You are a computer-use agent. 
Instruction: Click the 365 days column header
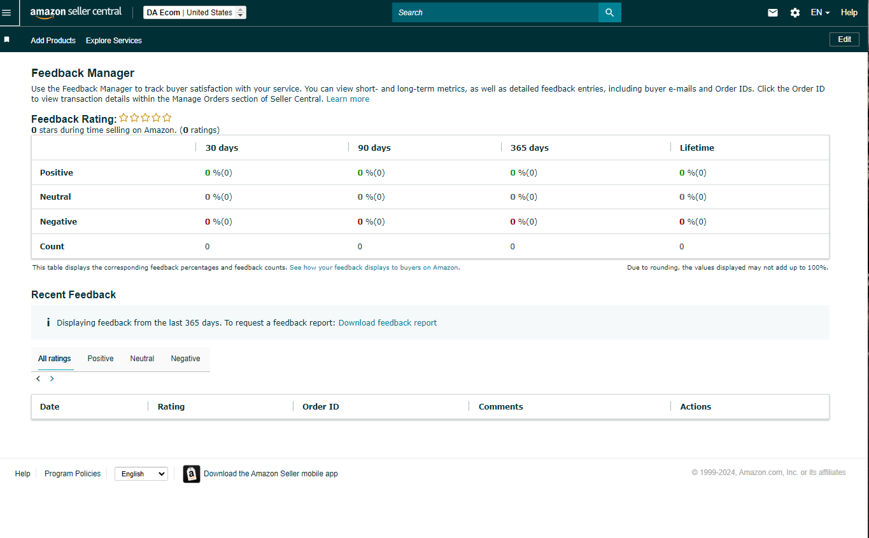[x=530, y=148]
